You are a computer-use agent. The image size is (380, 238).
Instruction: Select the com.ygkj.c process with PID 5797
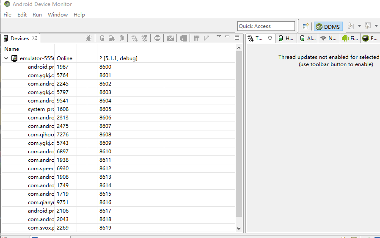[118, 92]
